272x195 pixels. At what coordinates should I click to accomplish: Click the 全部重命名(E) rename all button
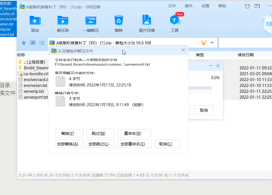(x=134, y=144)
